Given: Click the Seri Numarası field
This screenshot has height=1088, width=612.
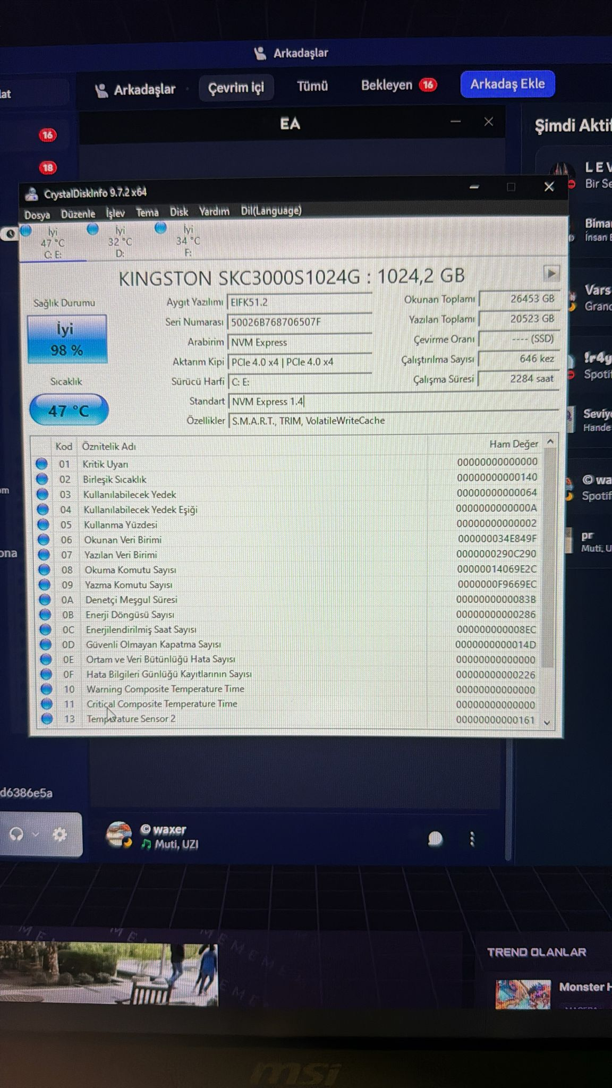Looking at the screenshot, I should tap(299, 322).
